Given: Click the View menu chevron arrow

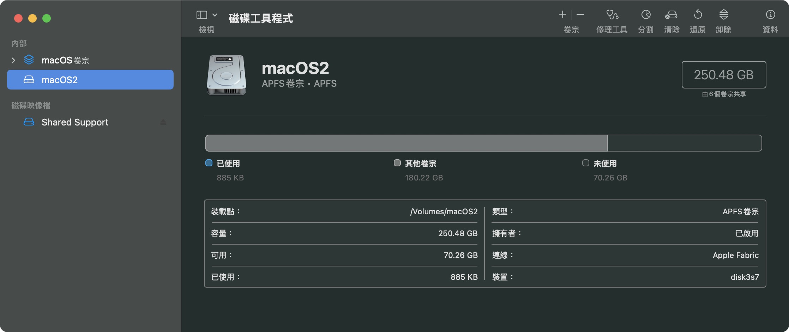Looking at the screenshot, I should pyautogui.click(x=215, y=15).
